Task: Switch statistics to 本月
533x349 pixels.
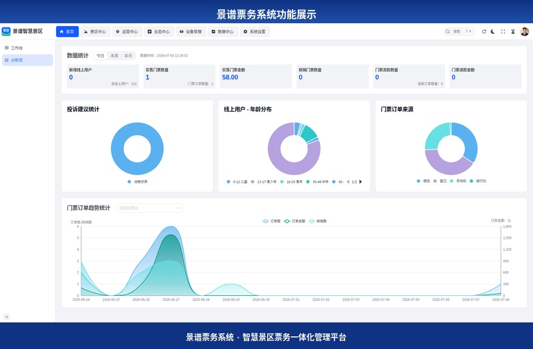Action: click(128, 56)
